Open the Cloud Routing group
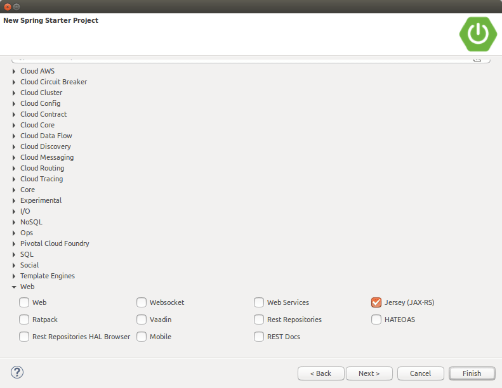The image size is (502, 388). click(x=14, y=168)
